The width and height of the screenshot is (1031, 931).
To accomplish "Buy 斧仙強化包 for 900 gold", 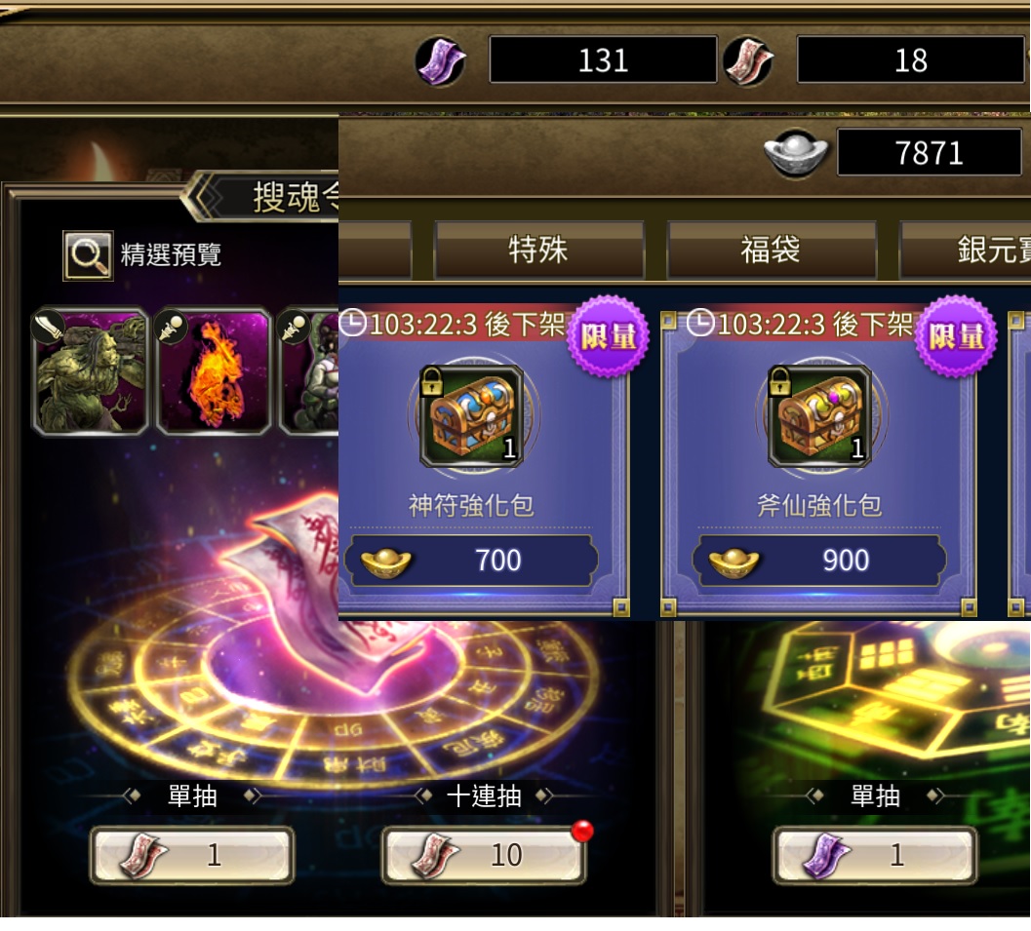I will 819,561.
